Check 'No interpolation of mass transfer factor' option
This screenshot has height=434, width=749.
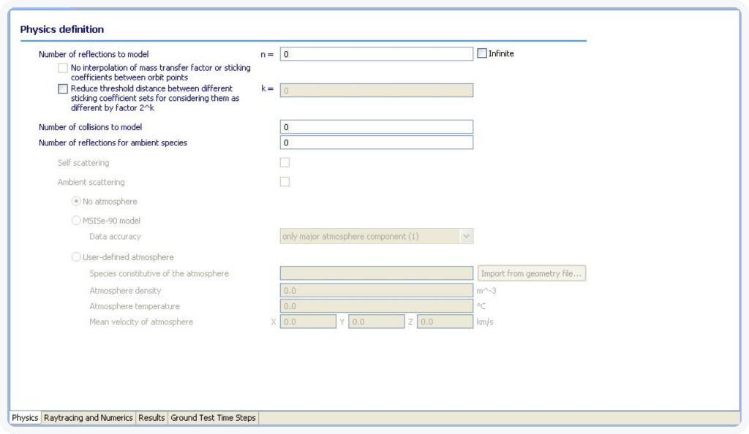[x=63, y=67]
